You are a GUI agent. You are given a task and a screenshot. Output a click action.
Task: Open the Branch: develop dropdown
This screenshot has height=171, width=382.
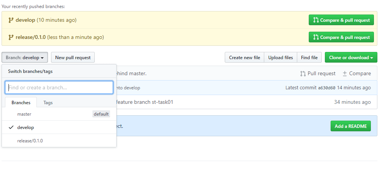pos(25,58)
